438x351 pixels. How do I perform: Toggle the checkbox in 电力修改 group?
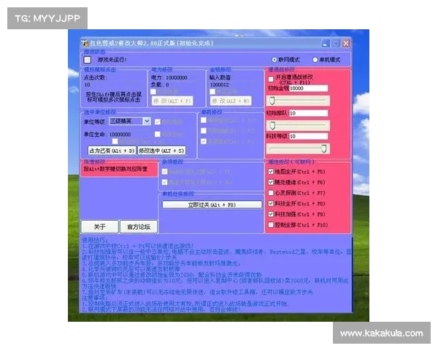click(153, 92)
